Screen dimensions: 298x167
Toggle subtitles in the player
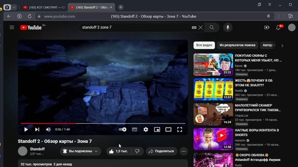135,129
